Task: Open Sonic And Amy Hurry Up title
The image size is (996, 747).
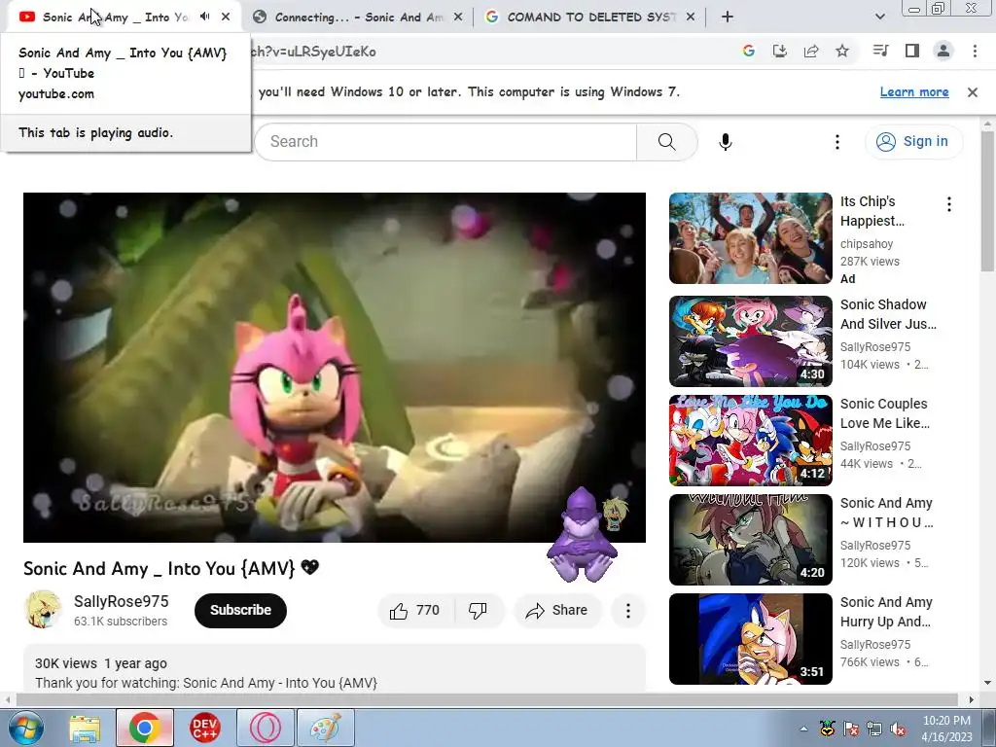Action: 886,612
